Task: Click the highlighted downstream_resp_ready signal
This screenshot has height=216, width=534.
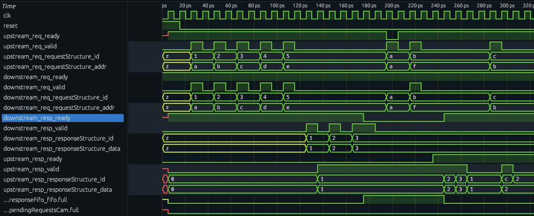Action: click(37, 118)
